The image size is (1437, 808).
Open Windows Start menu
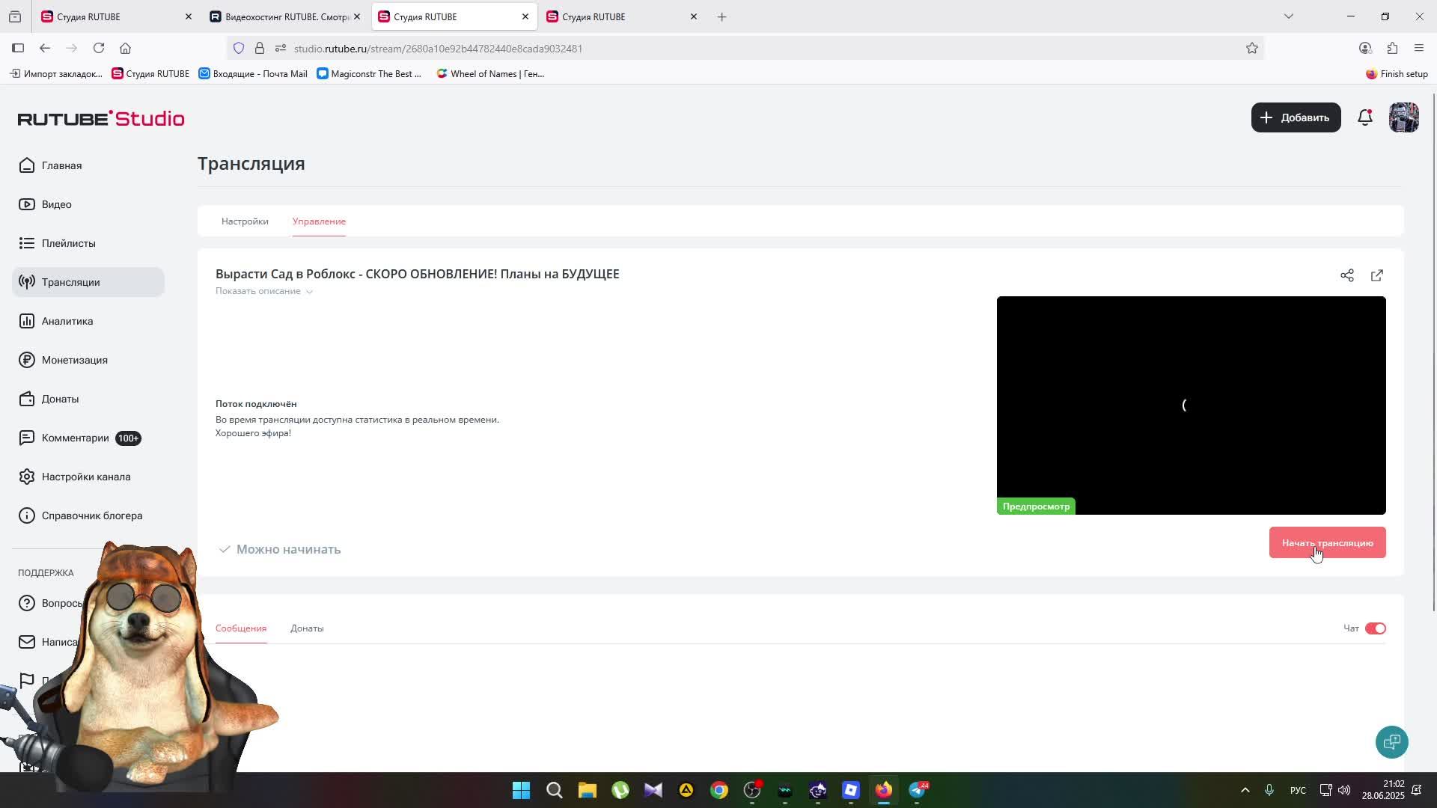522,790
